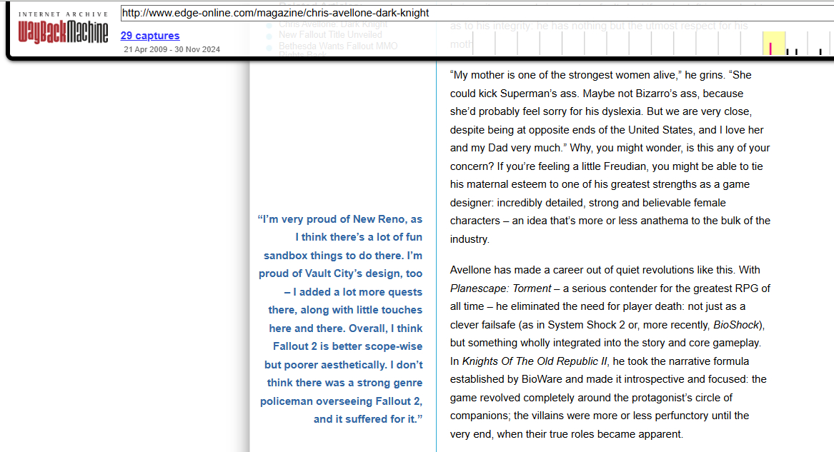Click the bullet beside New Fallout Title Unveiled
Image resolution: width=834 pixels, height=452 pixels.
point(269,35)
